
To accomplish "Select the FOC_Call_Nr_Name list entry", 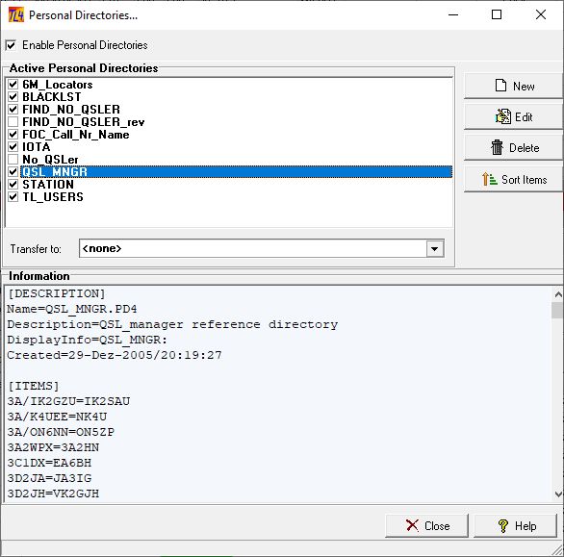I will [76, 135].
